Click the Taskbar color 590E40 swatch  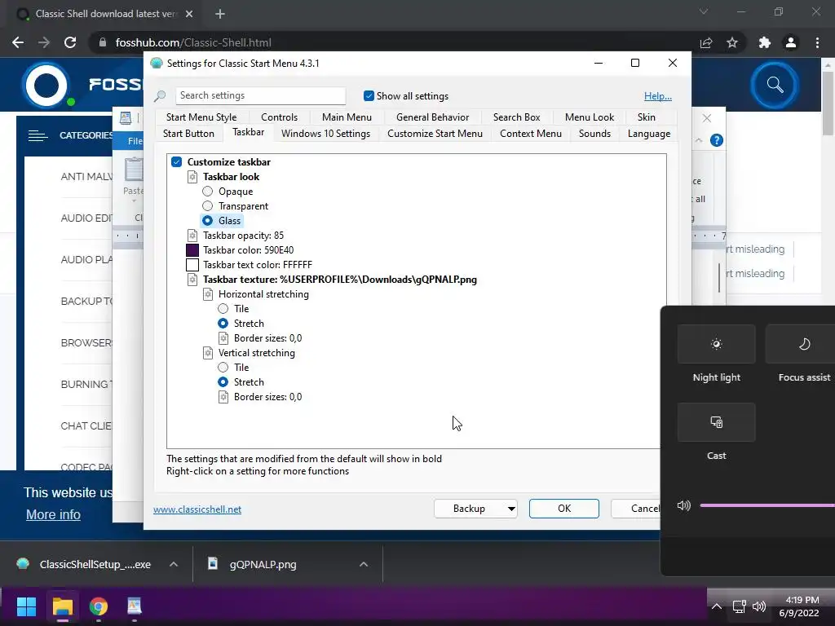coord(192,250)
